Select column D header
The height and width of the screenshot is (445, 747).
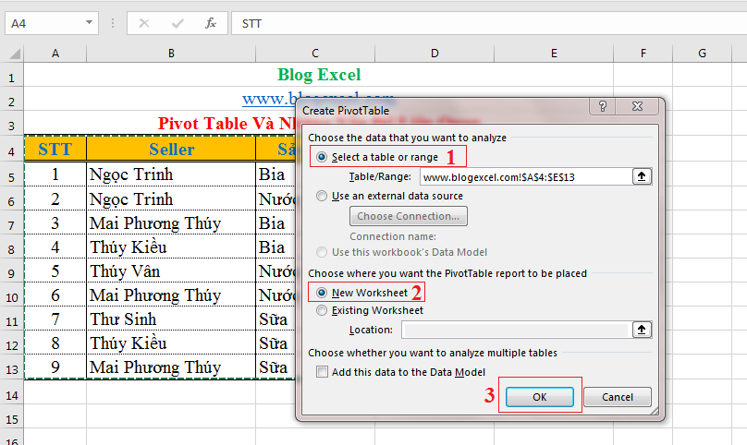[x=435, y=54]
